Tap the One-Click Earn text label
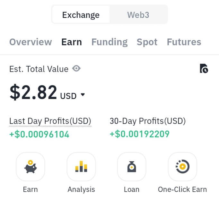The width and height of the screenshot is (219, 199). pos(182,189)
